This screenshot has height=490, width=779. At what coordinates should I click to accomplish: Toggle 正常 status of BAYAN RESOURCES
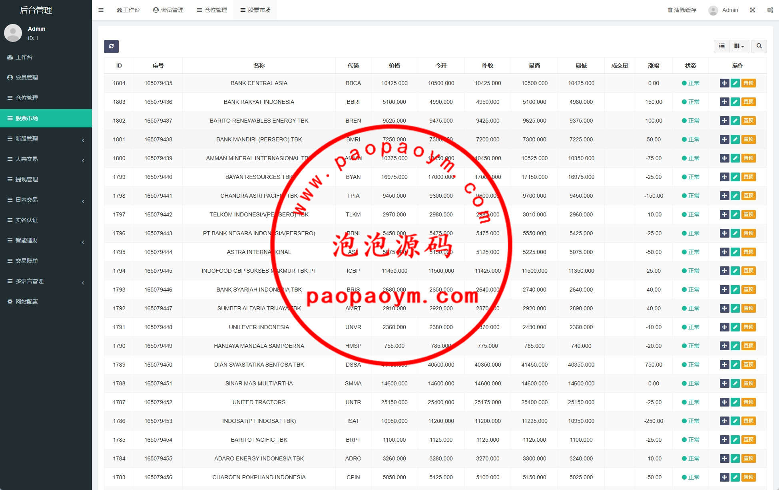pos(691,177)
